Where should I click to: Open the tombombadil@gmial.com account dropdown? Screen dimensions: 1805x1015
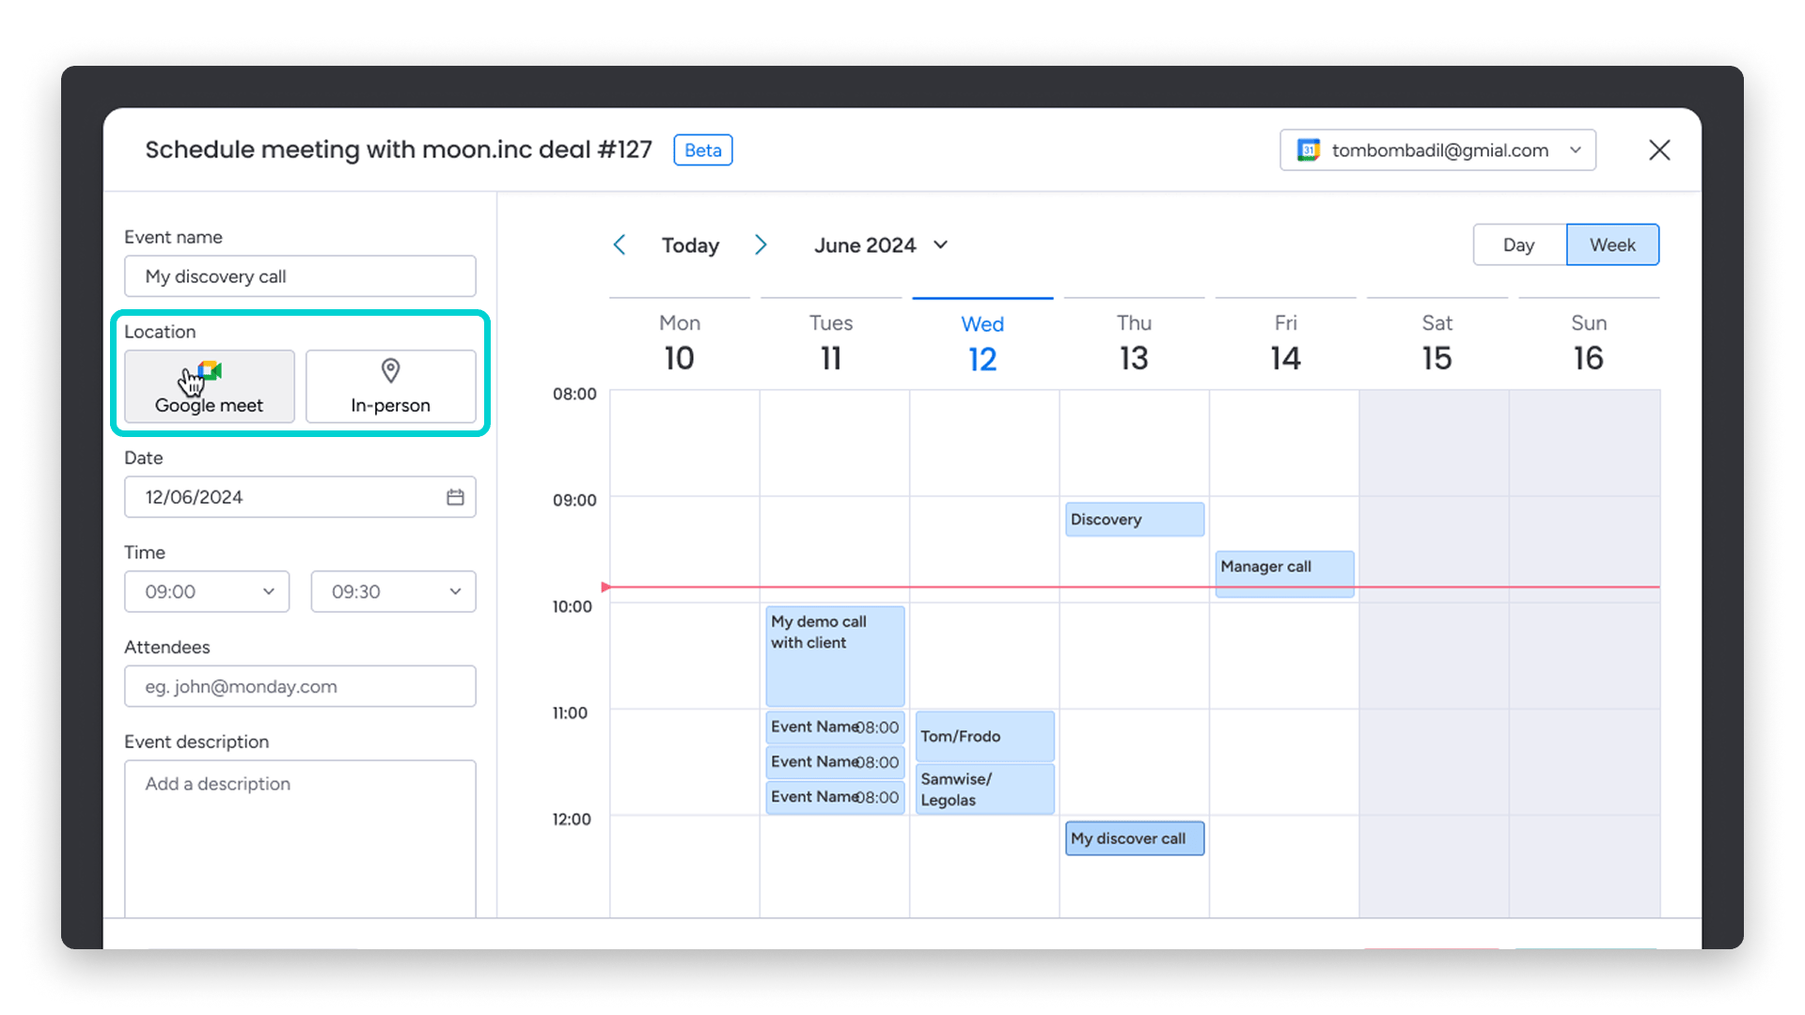coord(1437,150)
